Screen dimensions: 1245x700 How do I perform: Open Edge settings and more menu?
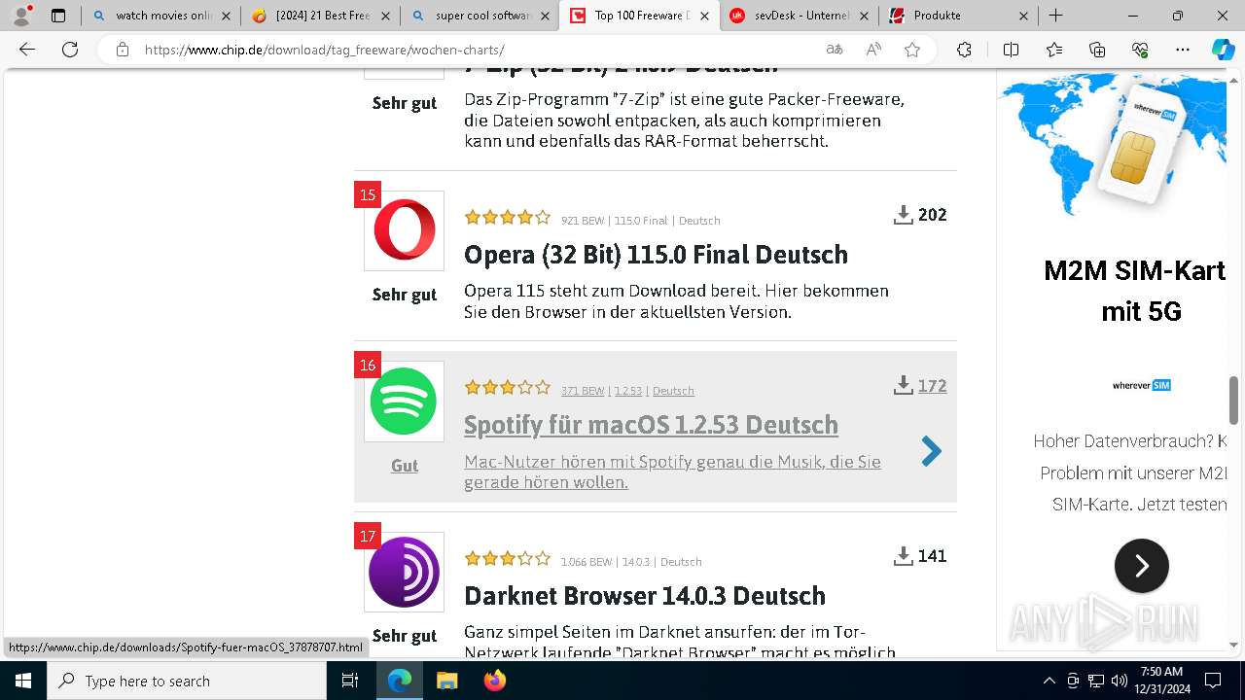point(1183,50)
